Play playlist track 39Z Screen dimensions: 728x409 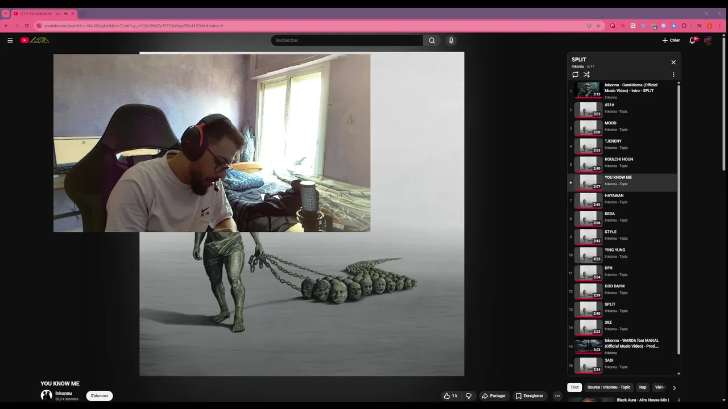pos(622,327)
